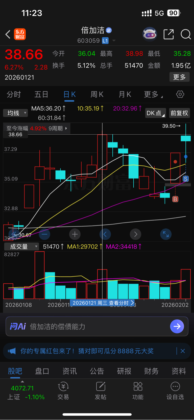Expand the stock code dropdown arrow
This screenshot has width=194, height=420.
[114, 41]
